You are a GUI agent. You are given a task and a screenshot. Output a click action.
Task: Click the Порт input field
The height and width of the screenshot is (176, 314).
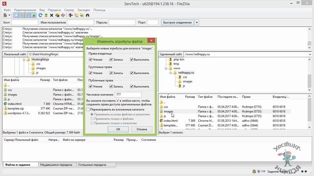point(153,22)
